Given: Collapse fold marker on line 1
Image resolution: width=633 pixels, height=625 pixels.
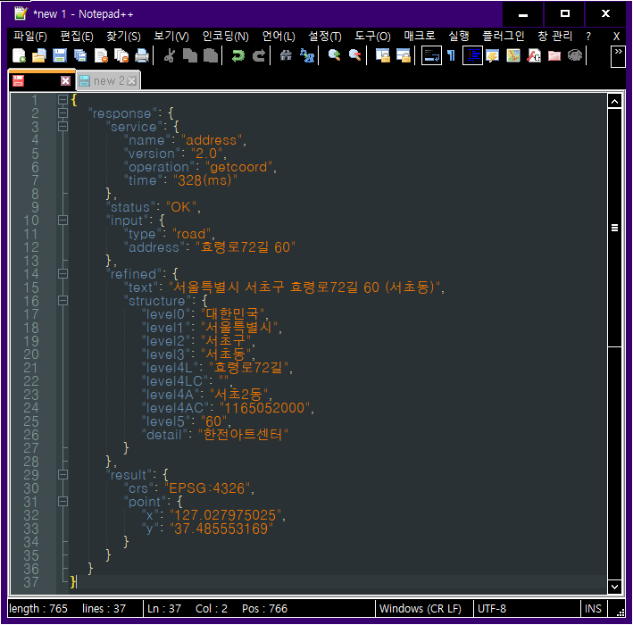Looking at the screenshot, I should click(x=62, y=100).
